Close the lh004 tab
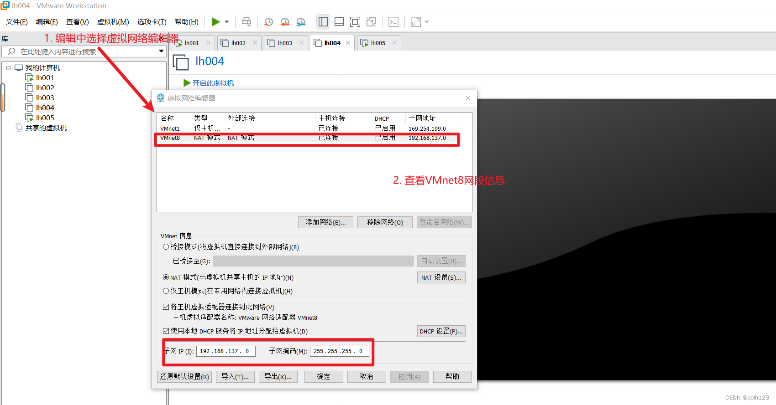 [348, 43]
